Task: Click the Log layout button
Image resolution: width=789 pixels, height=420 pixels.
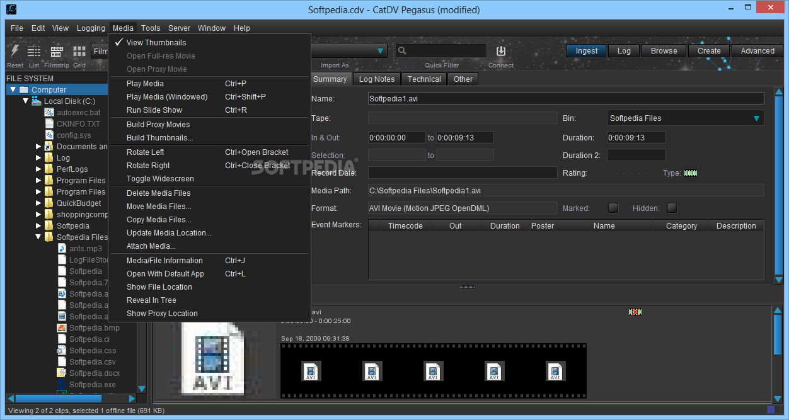Action: [624, 51]
